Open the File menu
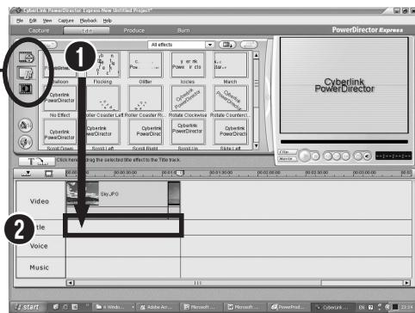The width and height of the screenshot is (415, 313). 20,21
